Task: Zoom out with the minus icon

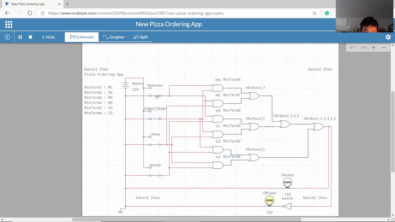Action: click(x=384, y=47)
